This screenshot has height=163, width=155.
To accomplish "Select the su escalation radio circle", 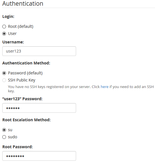I will click(4, 130).
